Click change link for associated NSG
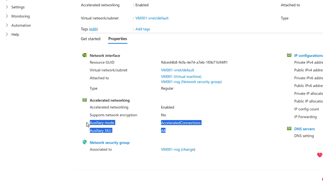323x181 pixels. point(188,150)
